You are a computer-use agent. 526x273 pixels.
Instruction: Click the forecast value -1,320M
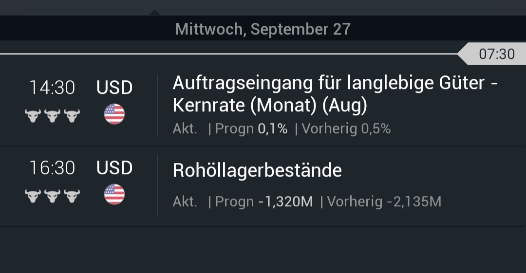coord(285,201)
